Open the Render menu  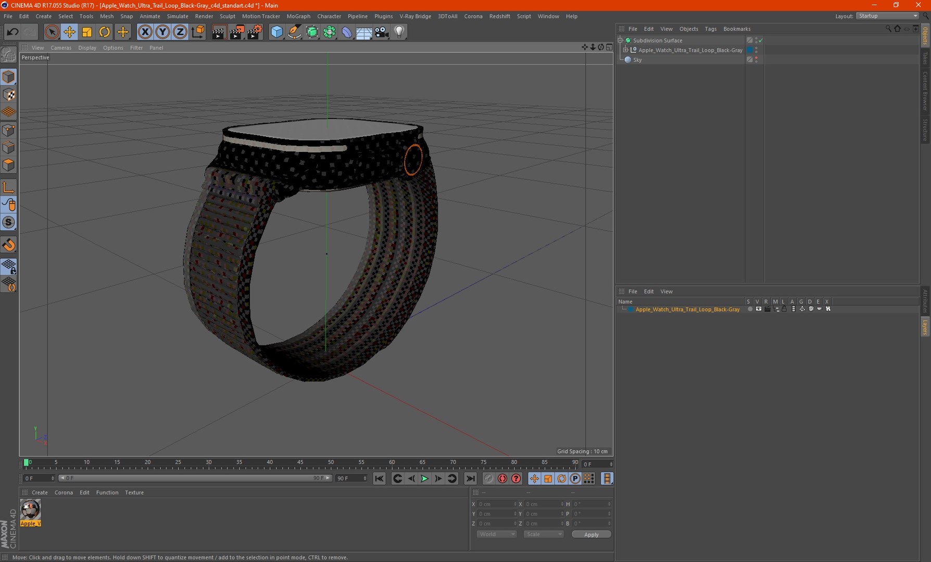204,16
